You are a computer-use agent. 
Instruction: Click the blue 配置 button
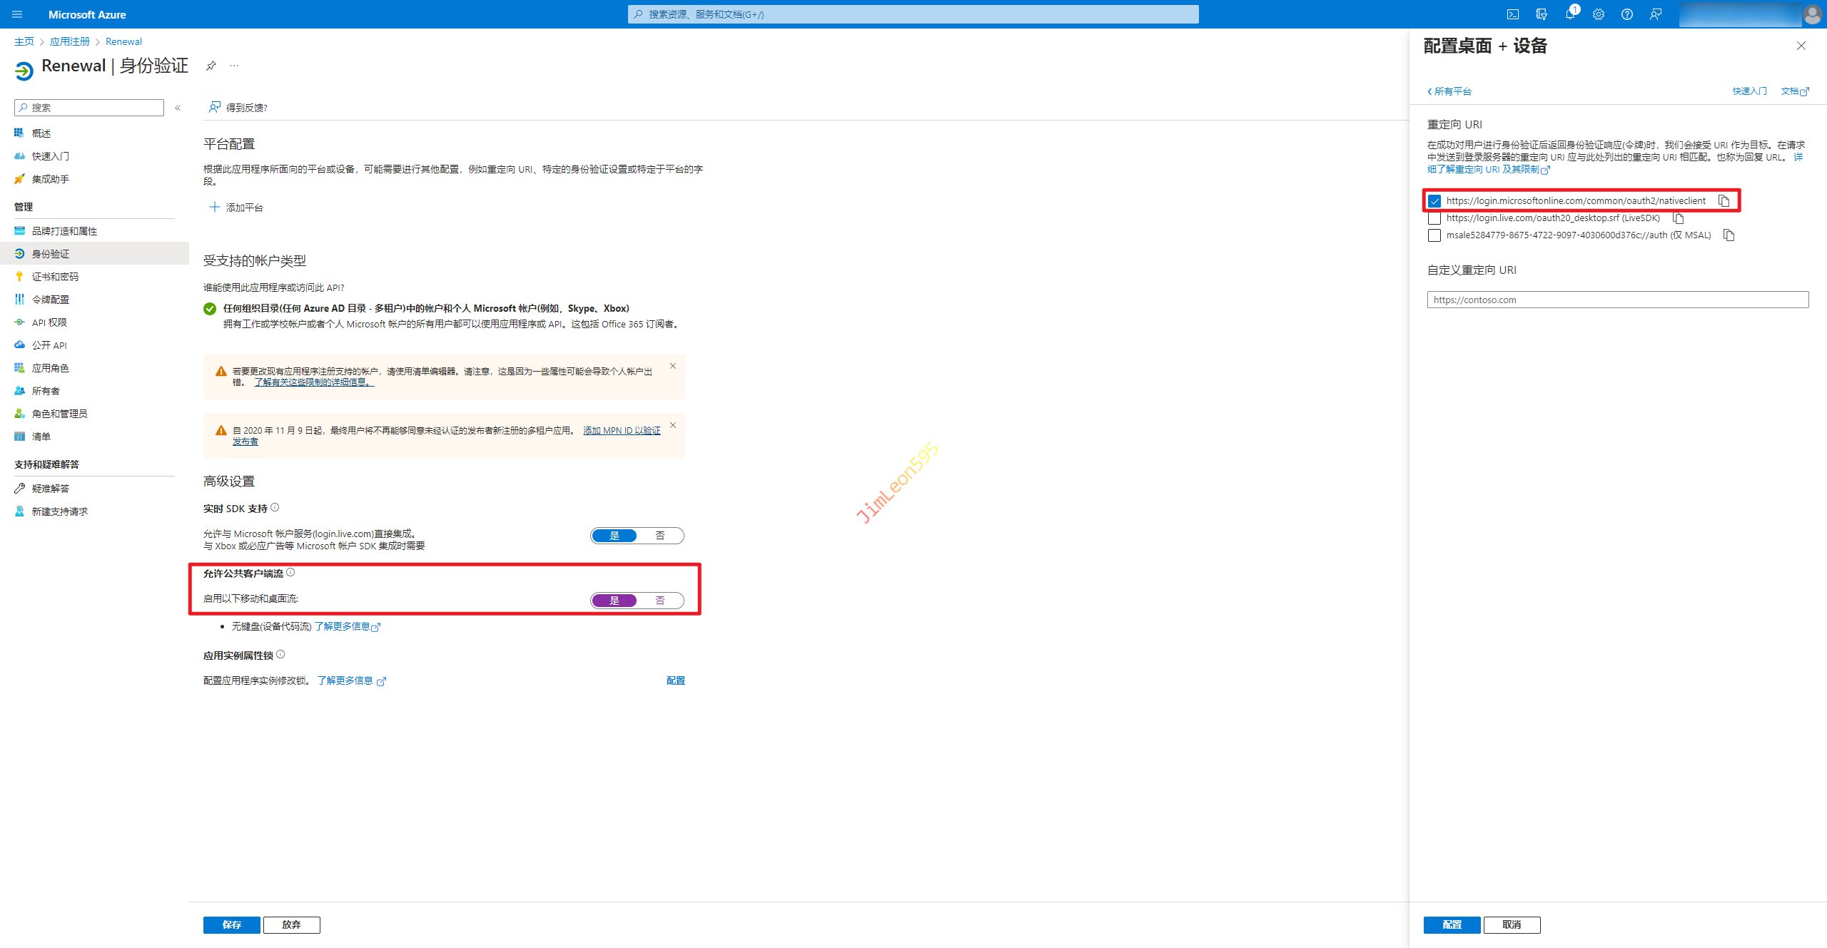pos(1452,924)
